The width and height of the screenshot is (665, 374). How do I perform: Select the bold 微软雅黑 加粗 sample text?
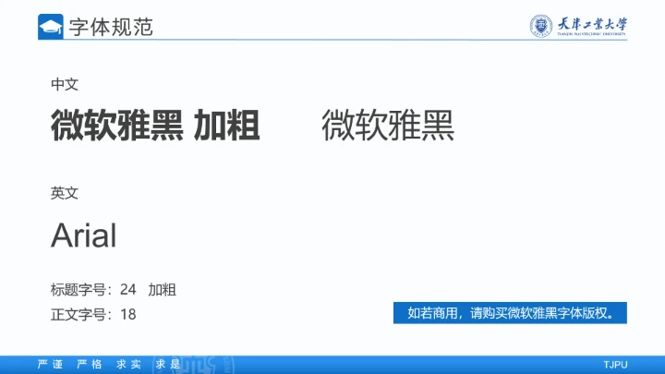tap(155, 125)
